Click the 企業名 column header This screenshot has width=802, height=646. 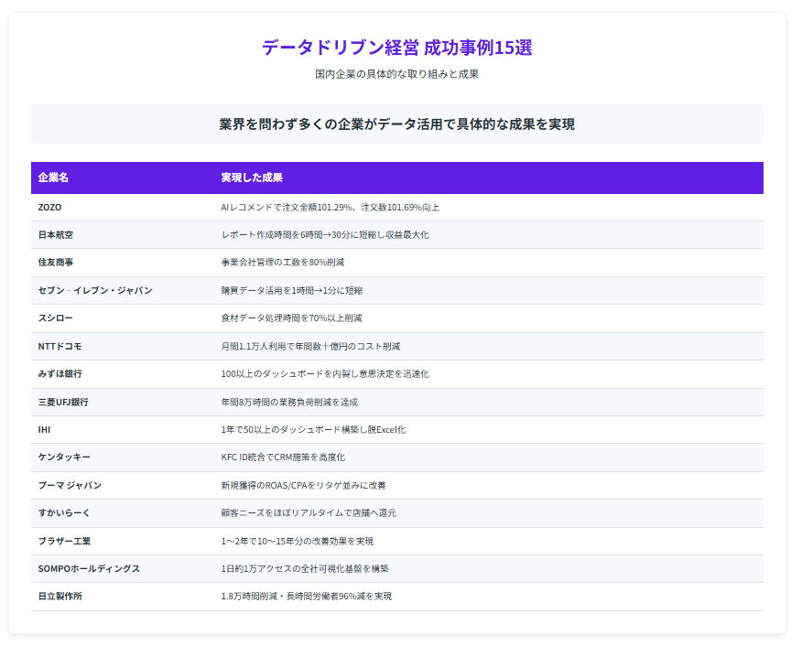point(53,178)
